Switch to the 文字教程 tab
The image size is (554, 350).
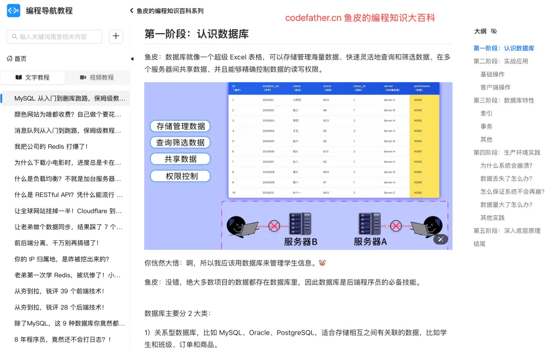tap(32, 77)
